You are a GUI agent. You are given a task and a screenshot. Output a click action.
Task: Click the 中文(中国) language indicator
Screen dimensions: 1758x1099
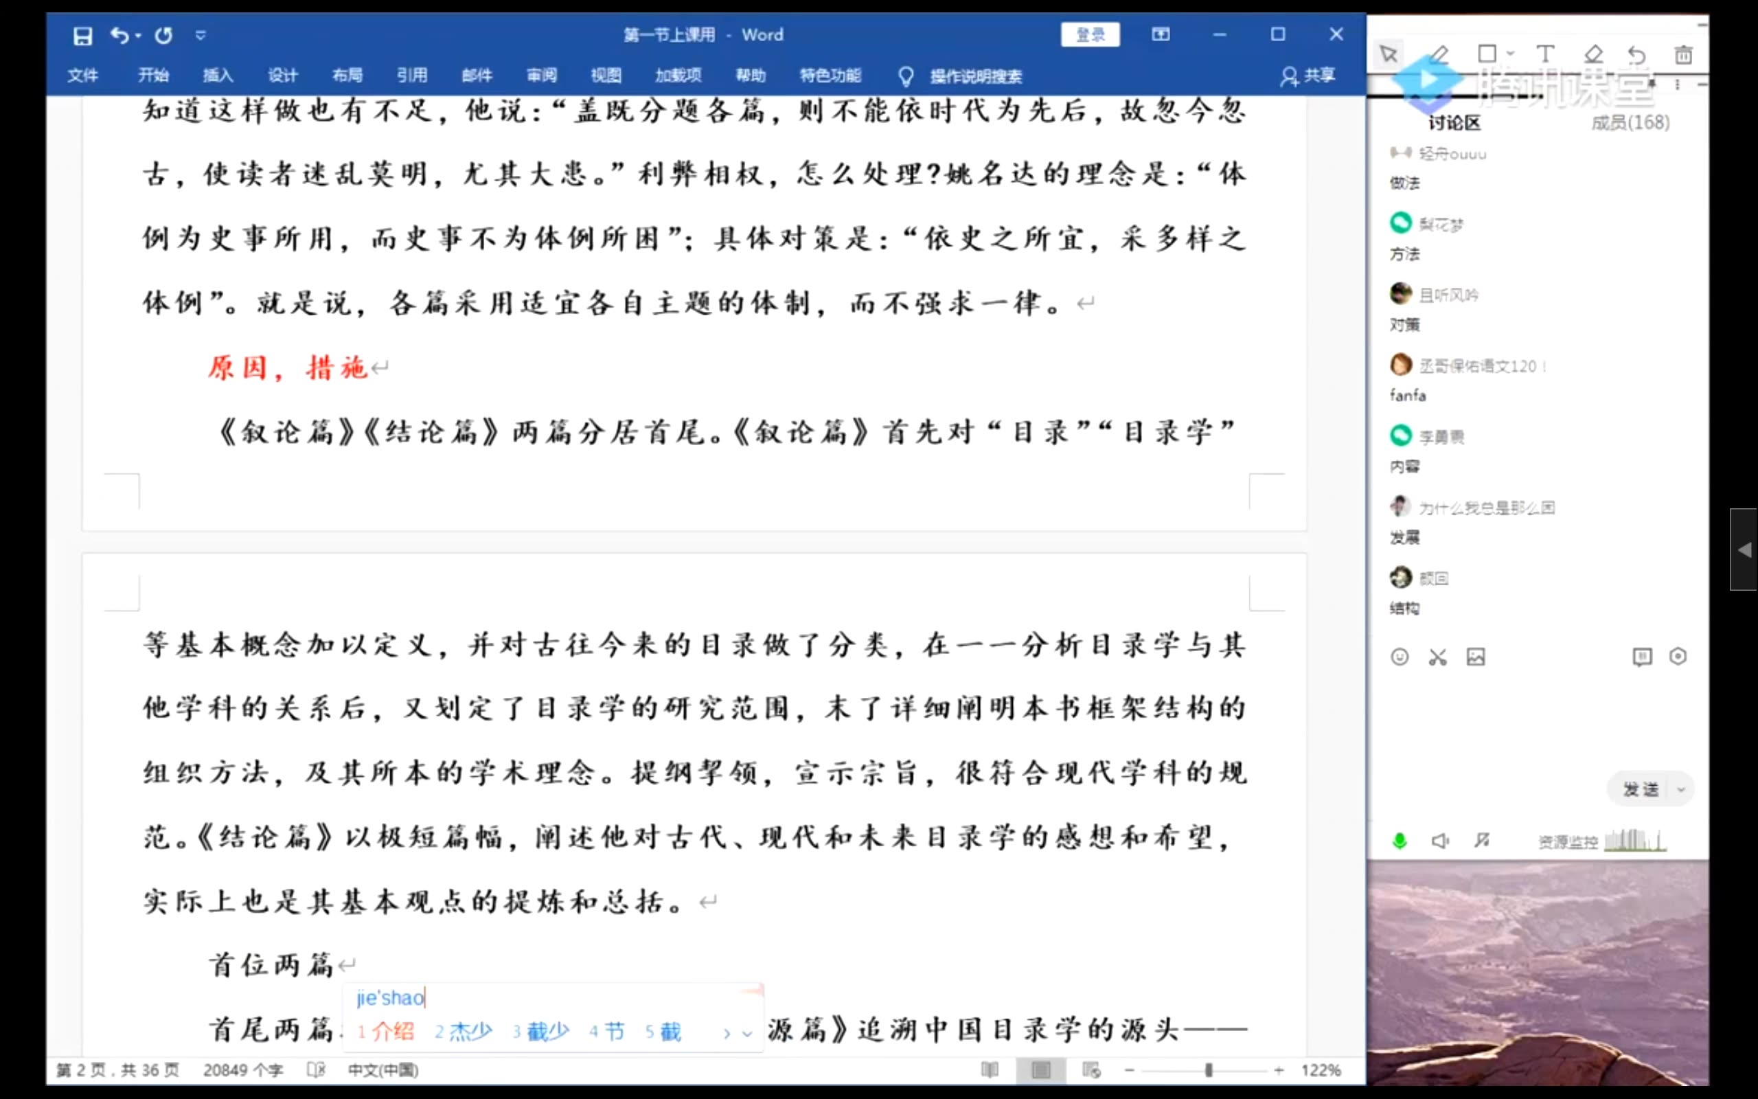[383, 1070]
